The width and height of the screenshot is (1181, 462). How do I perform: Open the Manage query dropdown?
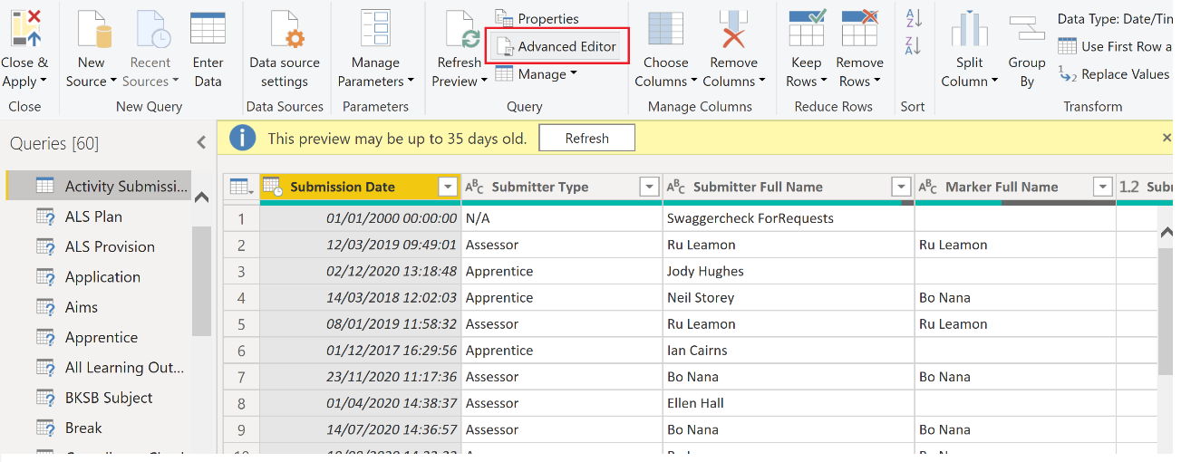click(536, 74)
